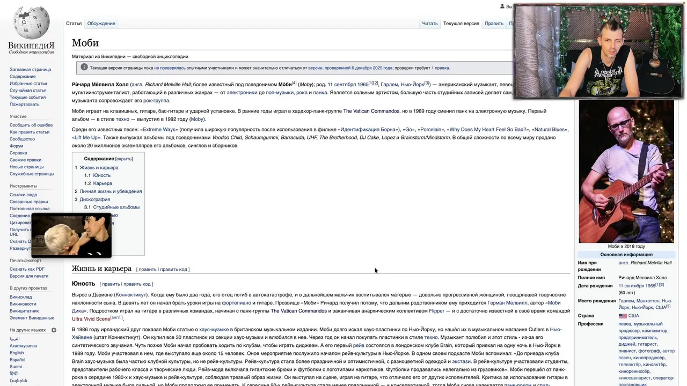Image resolution: width=687 pixels, height=386 pixels.
Task: Open Форум sidebar link
Action: click(x=16, y=146)
